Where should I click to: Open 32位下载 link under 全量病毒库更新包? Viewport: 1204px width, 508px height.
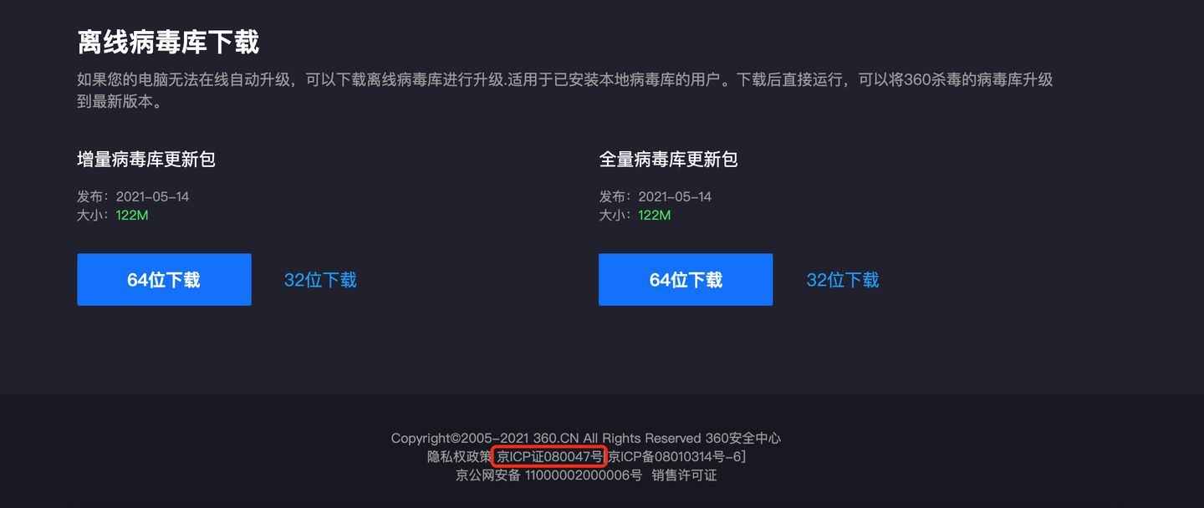tap(843, 280)
